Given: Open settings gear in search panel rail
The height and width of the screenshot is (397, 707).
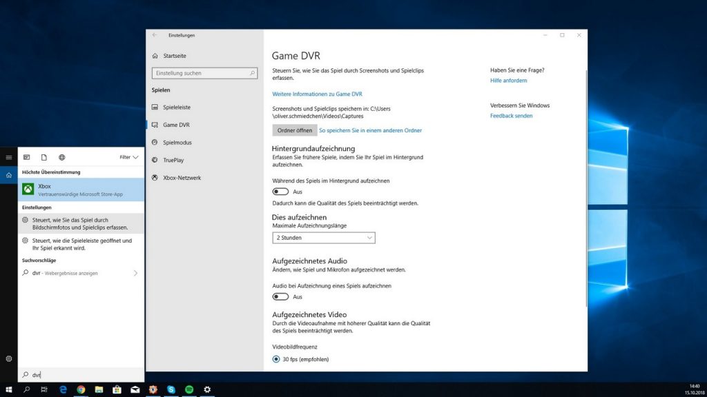Looking at the screenshot, I should [8, 358].
